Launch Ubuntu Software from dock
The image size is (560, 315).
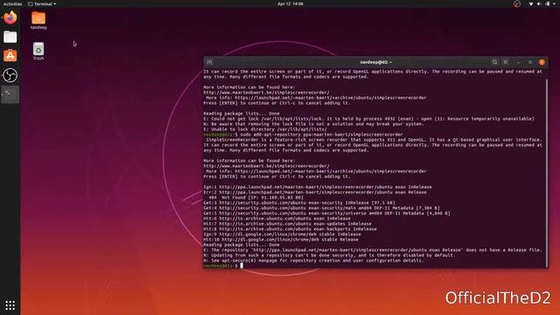pyautogui.click(x=10, y=56)
